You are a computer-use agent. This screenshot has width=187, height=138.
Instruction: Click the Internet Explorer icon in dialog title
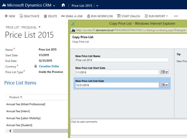click(73, 23)
